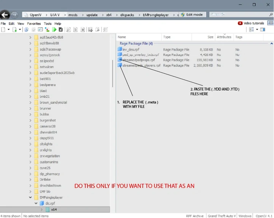Open the Favorites menu
Screen dimensions: 274x218
pos(34,24)
